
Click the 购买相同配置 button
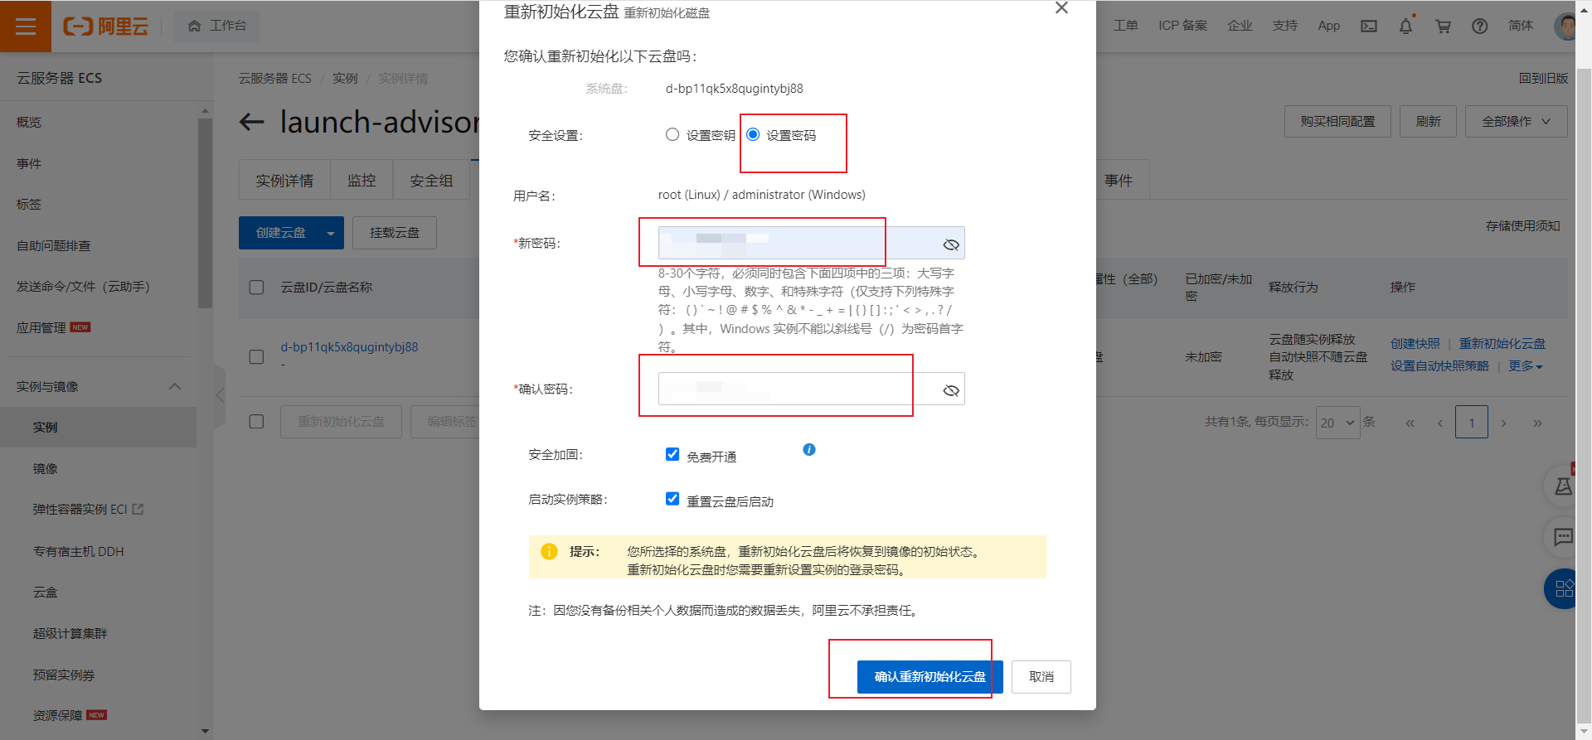coord(1337,122)
